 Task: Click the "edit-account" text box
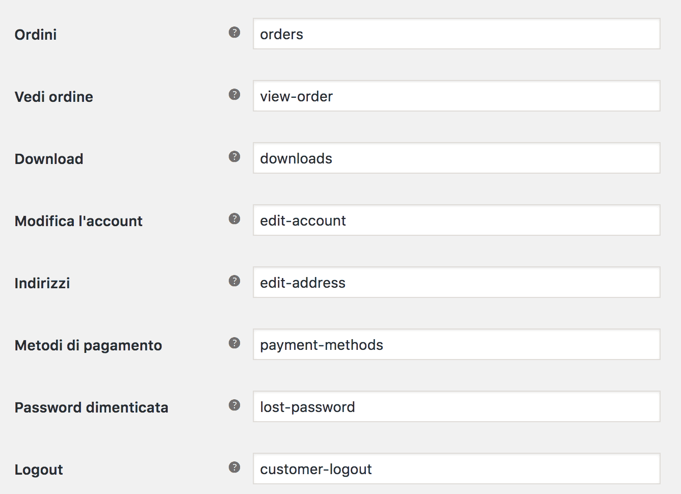(456, 221)
